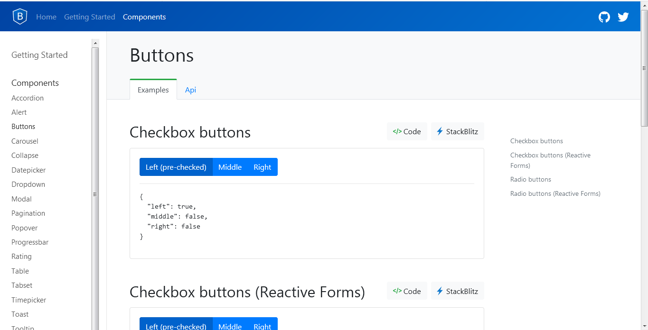Enable the Right checkbox button

click(262, 167)
